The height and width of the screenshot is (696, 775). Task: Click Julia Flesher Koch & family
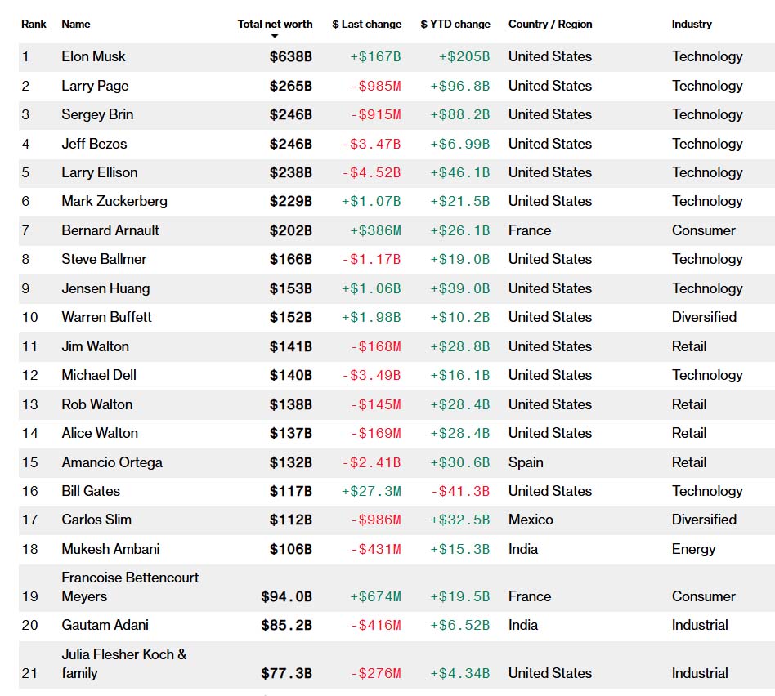(x=123, y=663)
